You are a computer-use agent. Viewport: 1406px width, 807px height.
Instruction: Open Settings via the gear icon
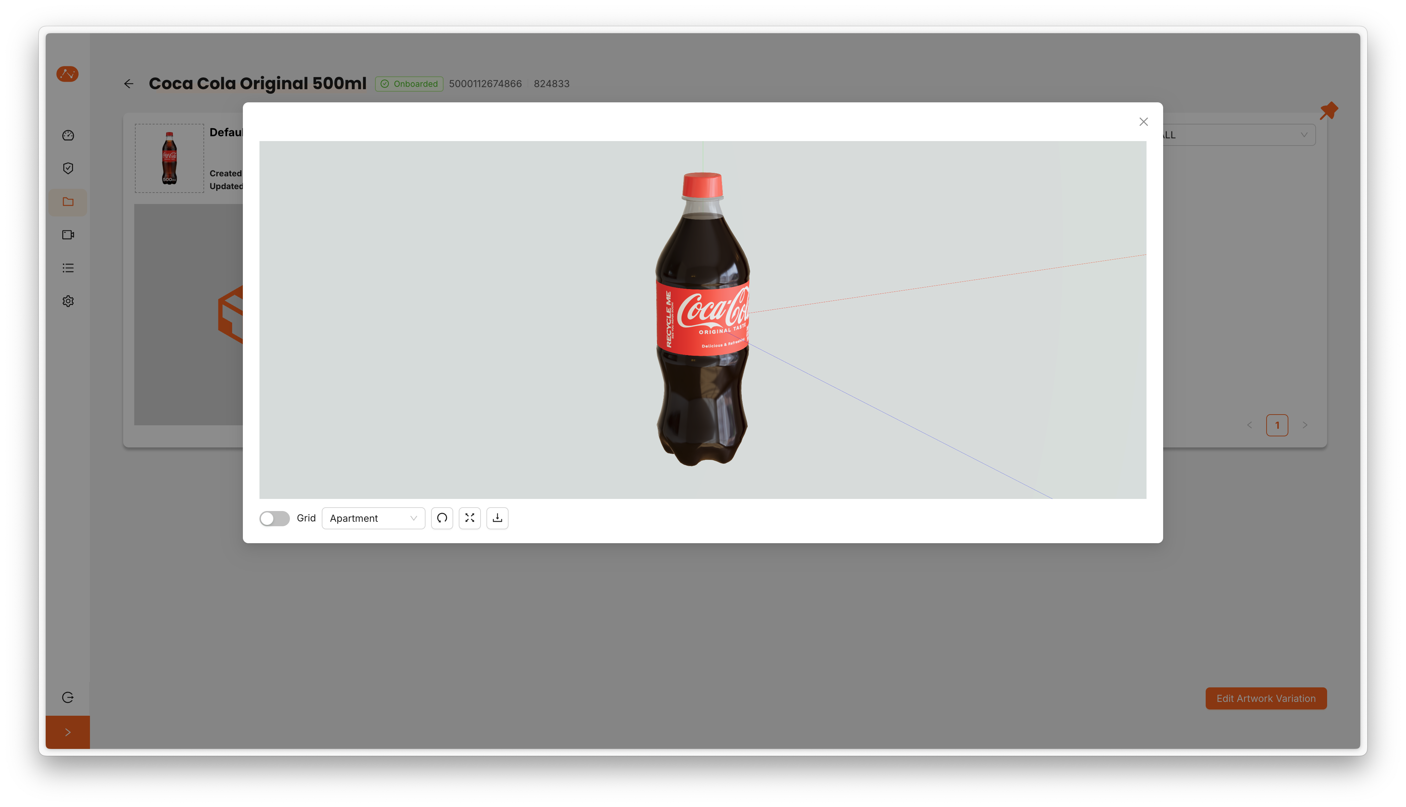point(68,301)
